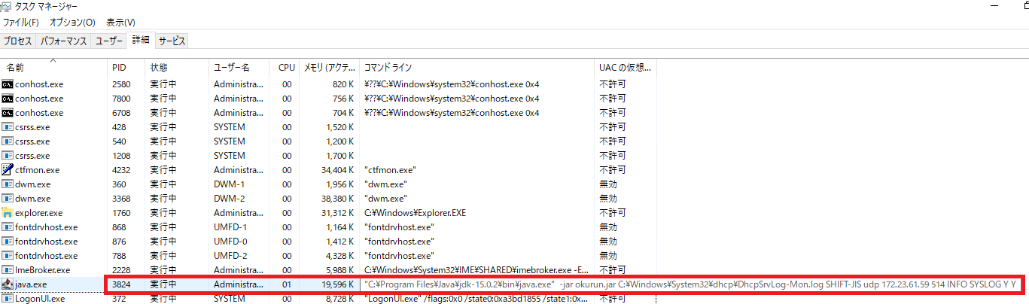The height and width of the screenshot is (304, 1029).
Task: Click the Task Manager title bar icon
Action: tap(5, 6)
